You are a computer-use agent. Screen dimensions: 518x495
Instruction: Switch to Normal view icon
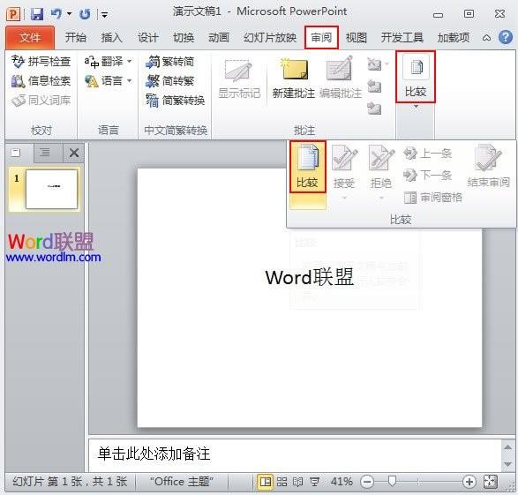pyautogui.click(x=266, y=482)
